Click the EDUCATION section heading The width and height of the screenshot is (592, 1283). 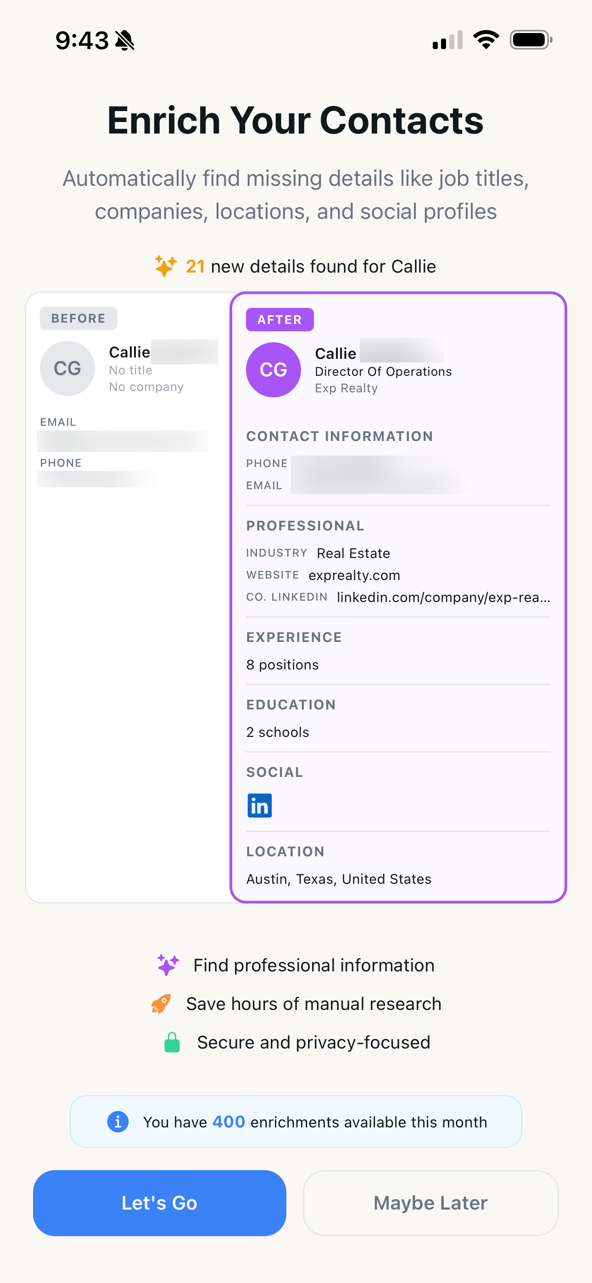[291, 705]
